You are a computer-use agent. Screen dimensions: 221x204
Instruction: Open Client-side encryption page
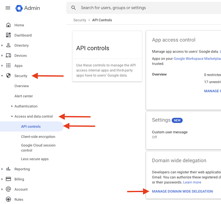coord(38,137)
